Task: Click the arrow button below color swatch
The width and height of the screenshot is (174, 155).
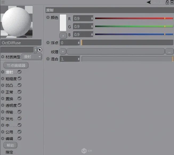Action: [x=63, y=35]
